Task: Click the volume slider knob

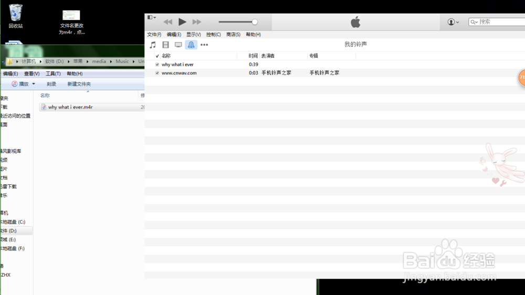Action: (255, 22)
